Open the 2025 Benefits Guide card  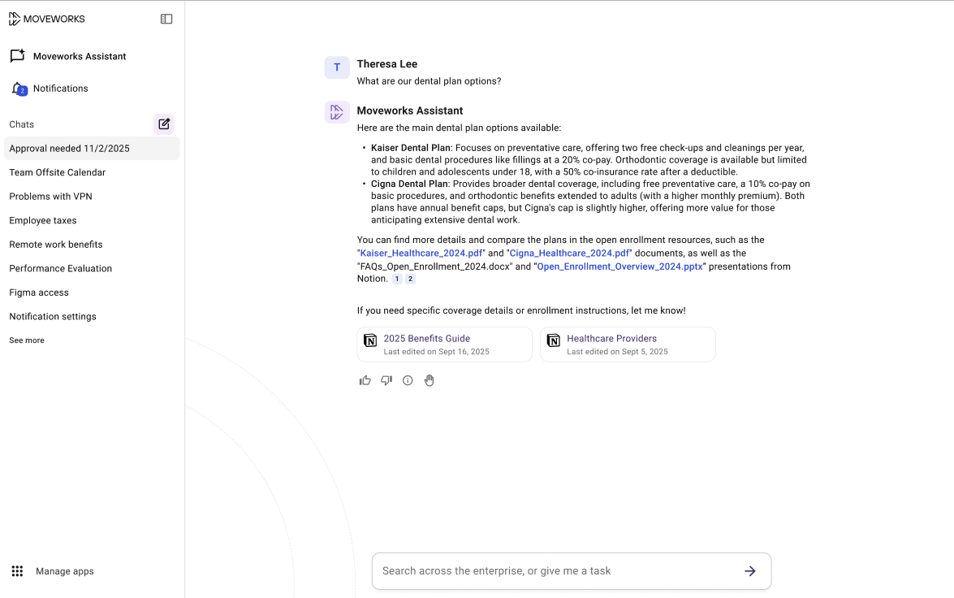(445, 344)
